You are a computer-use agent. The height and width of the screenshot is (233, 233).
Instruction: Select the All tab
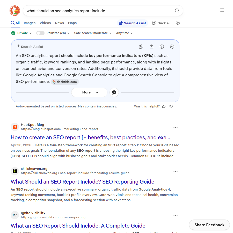15,23
